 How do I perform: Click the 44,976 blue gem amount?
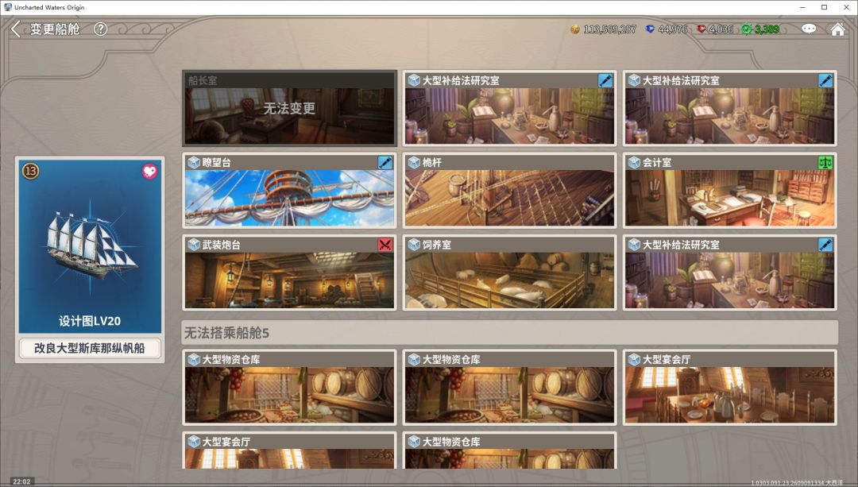pyautogui.click(x=673, y=29)
